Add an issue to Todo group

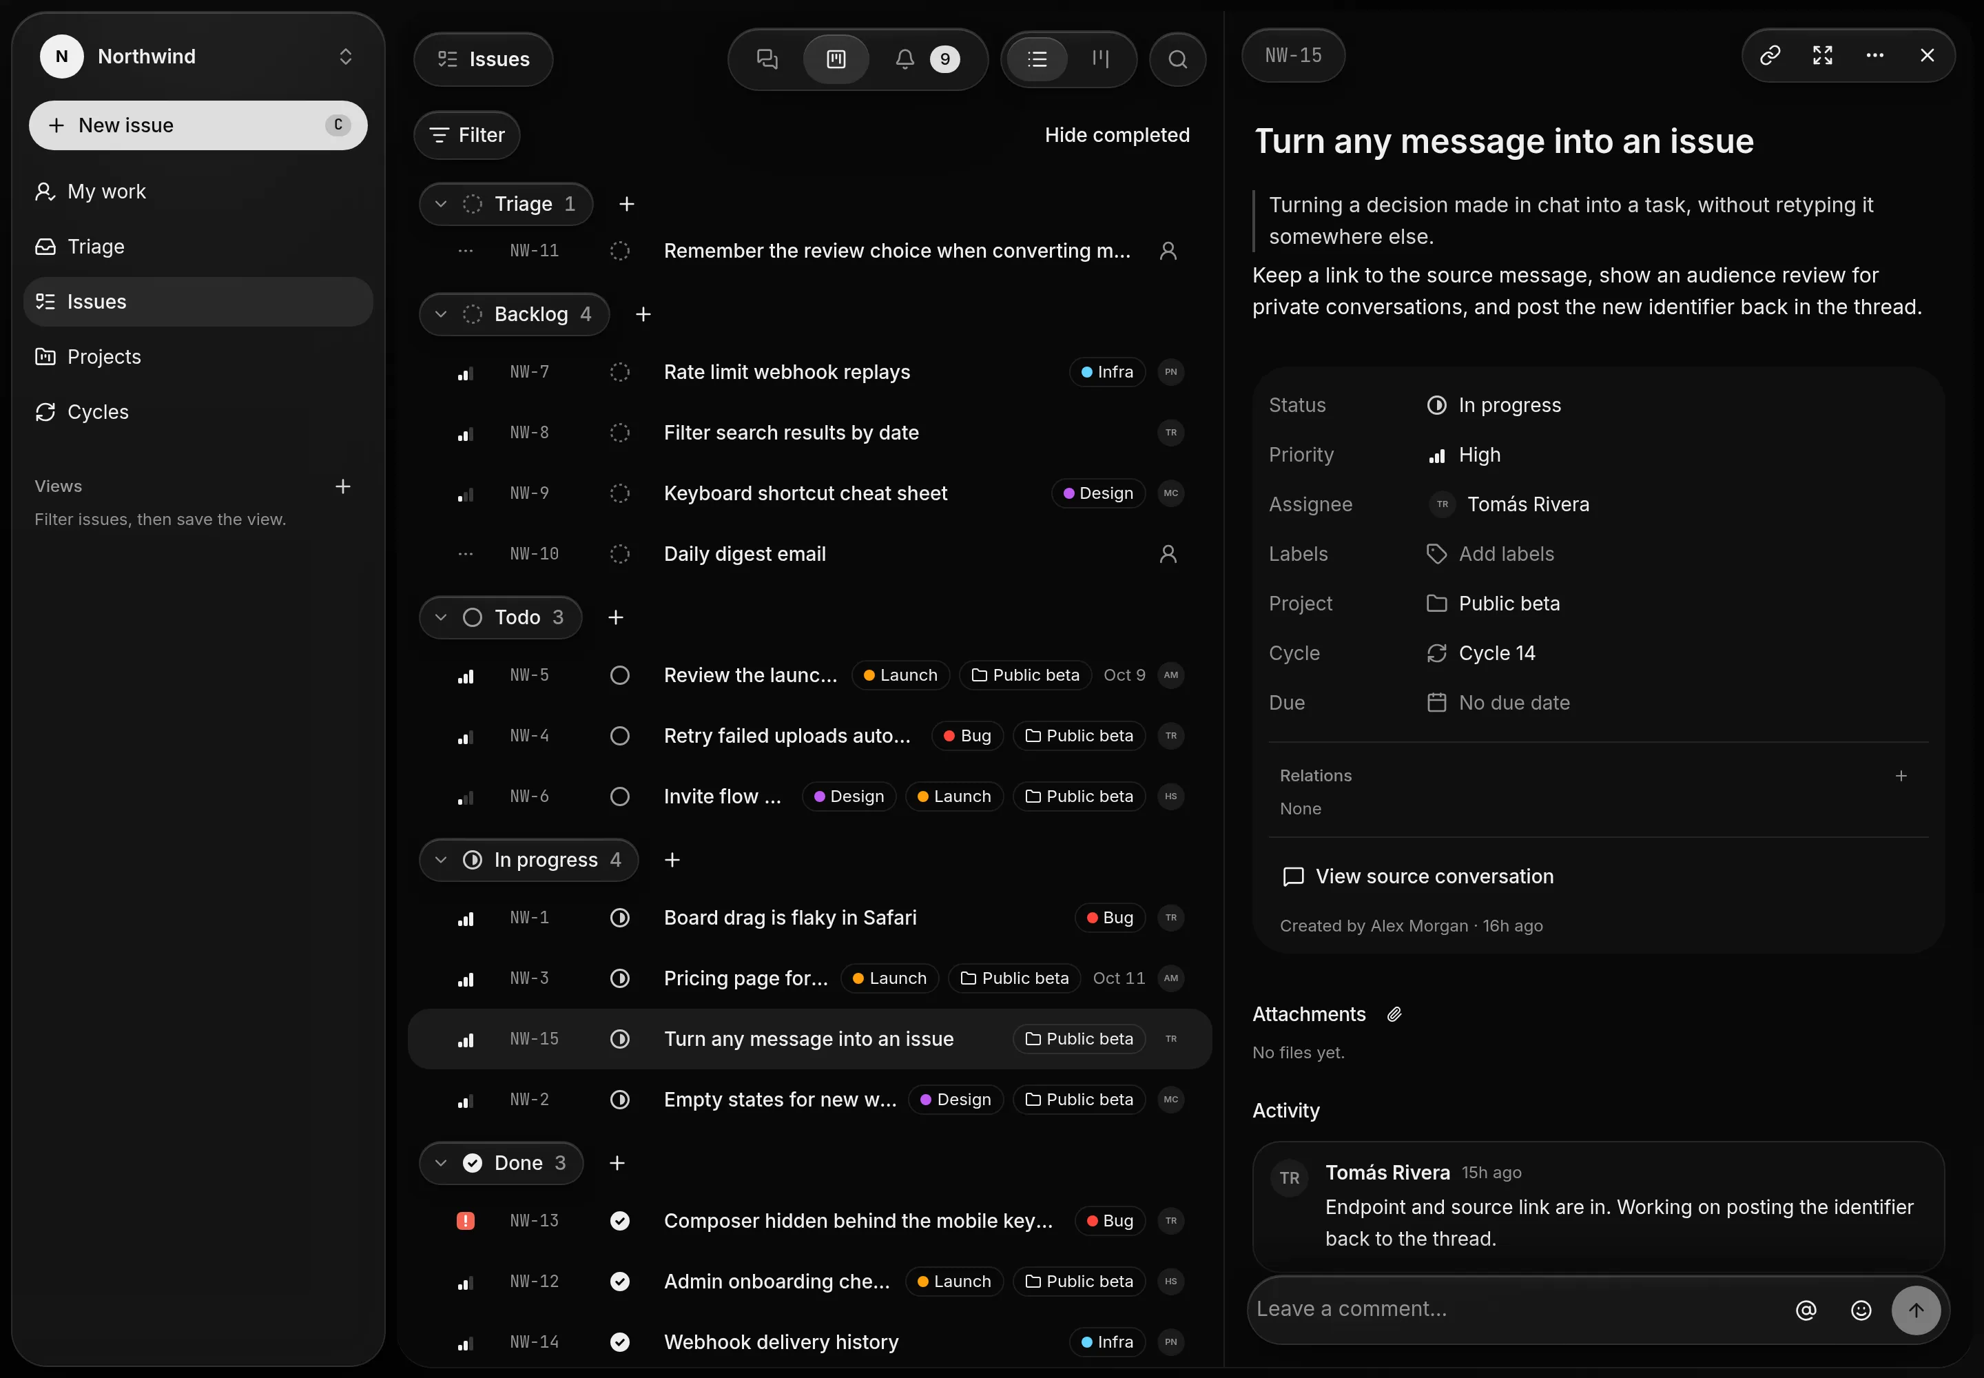616,617
